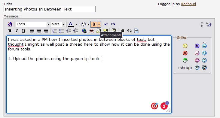The image size is (220, 118).
Task: Open the Radboud profile link
Action: (188, 4)
